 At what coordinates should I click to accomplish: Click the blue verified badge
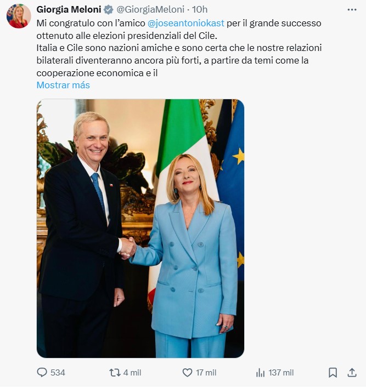tap(109, 9)
